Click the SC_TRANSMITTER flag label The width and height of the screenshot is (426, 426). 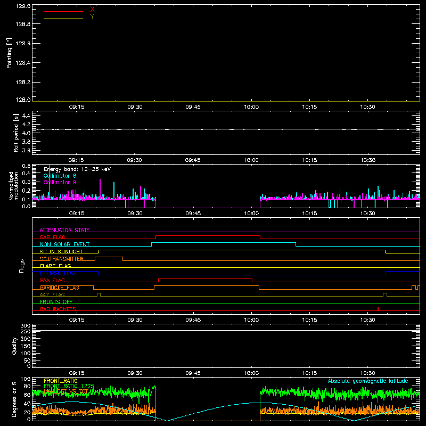[x=62, y=259]
